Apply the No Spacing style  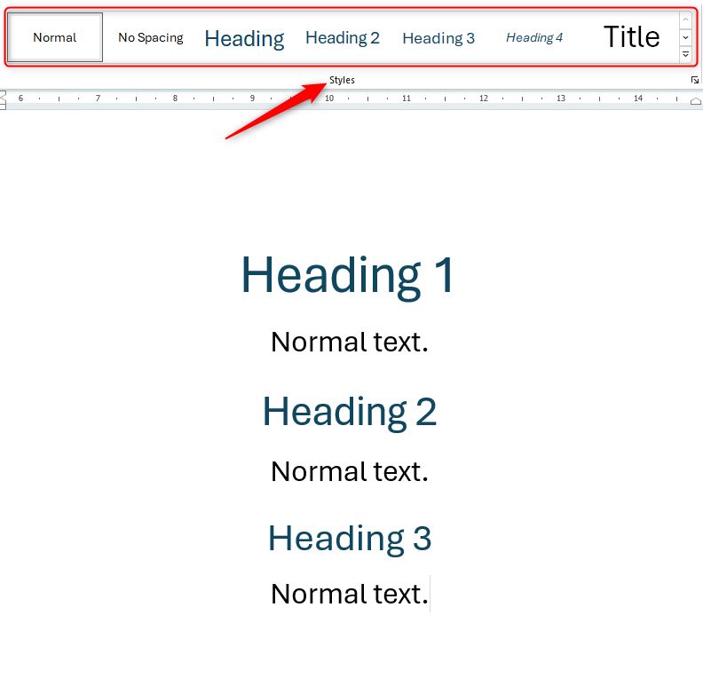pyautogui.click(x=151, y=37)
